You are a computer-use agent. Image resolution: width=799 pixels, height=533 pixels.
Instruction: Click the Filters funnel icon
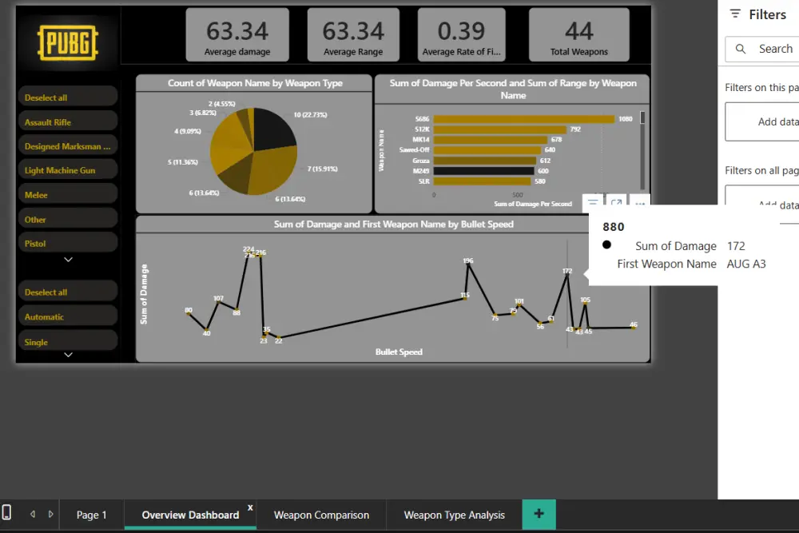(x=734, y=14)
